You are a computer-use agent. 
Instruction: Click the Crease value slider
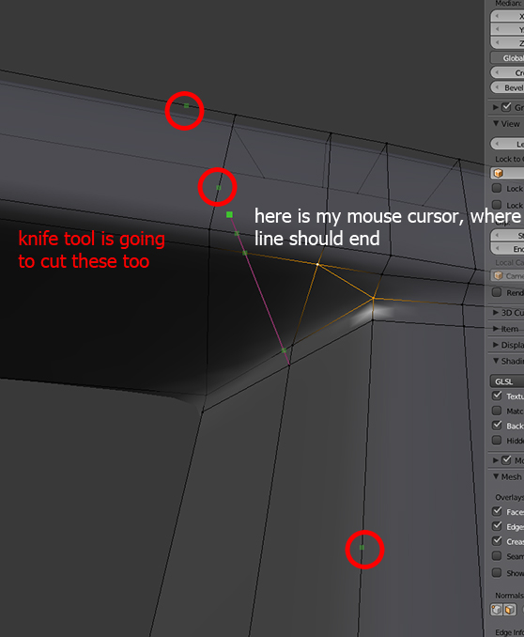pos(507,72)
